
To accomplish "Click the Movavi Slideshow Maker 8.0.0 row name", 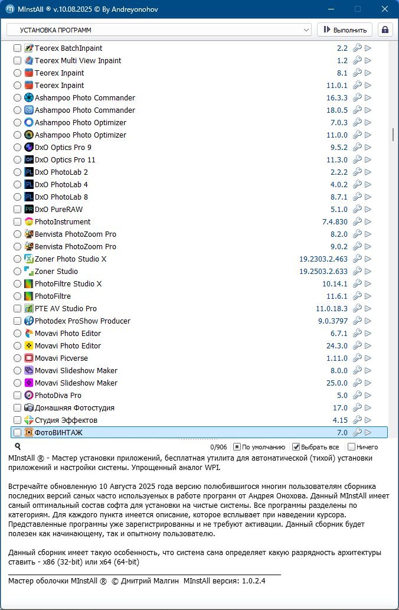I will pos(76,371).
